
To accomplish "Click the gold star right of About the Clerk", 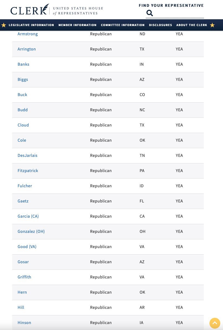I will (x=212, y=25).
